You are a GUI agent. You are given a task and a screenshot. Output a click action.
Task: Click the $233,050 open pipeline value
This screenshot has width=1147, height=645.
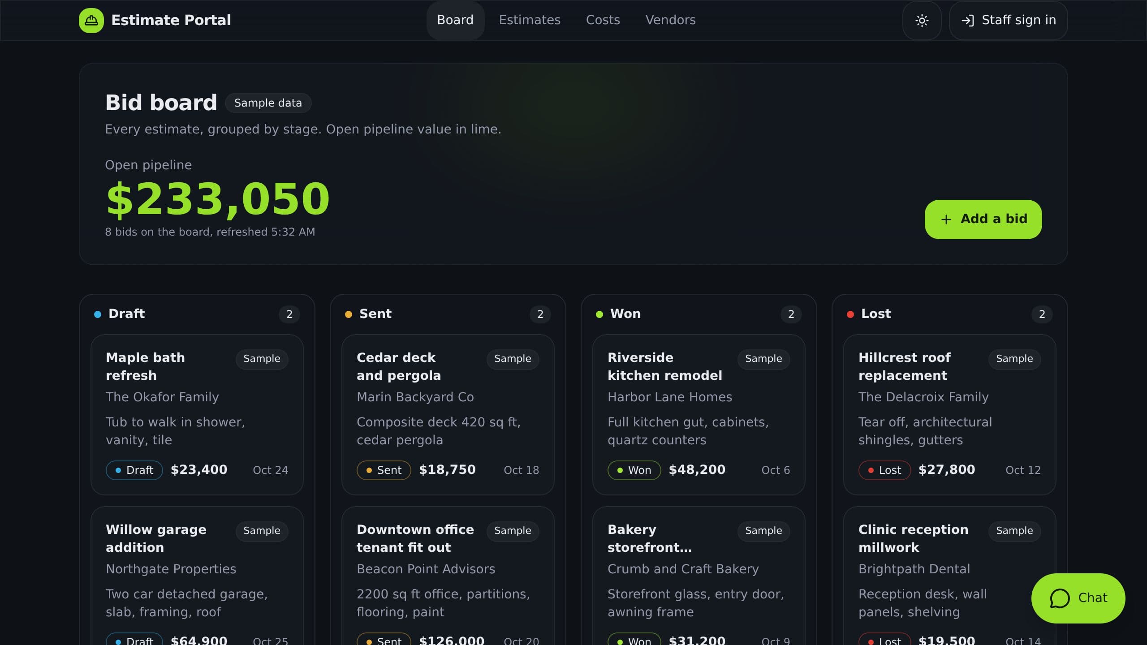pos(218,199)
